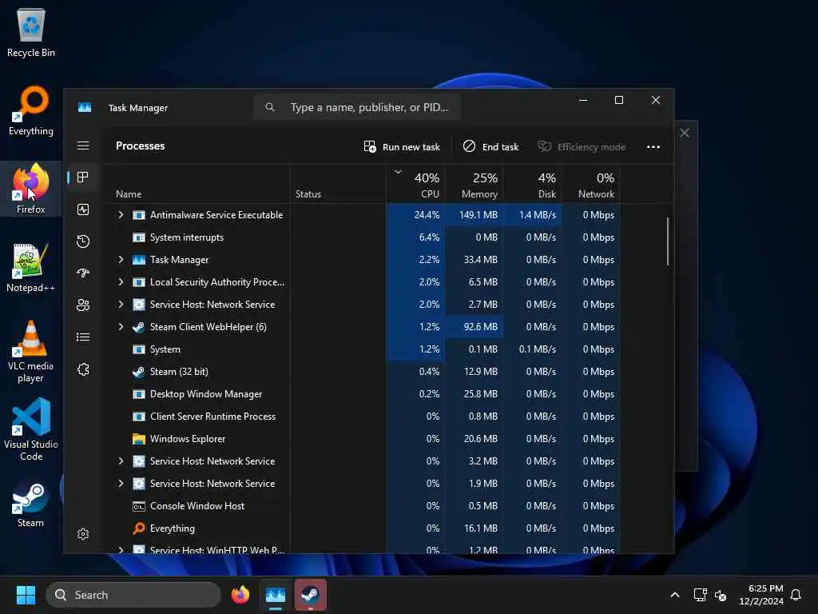Open the Services page sidebar icon
The image size is (818, 614).
click(83, 369)
